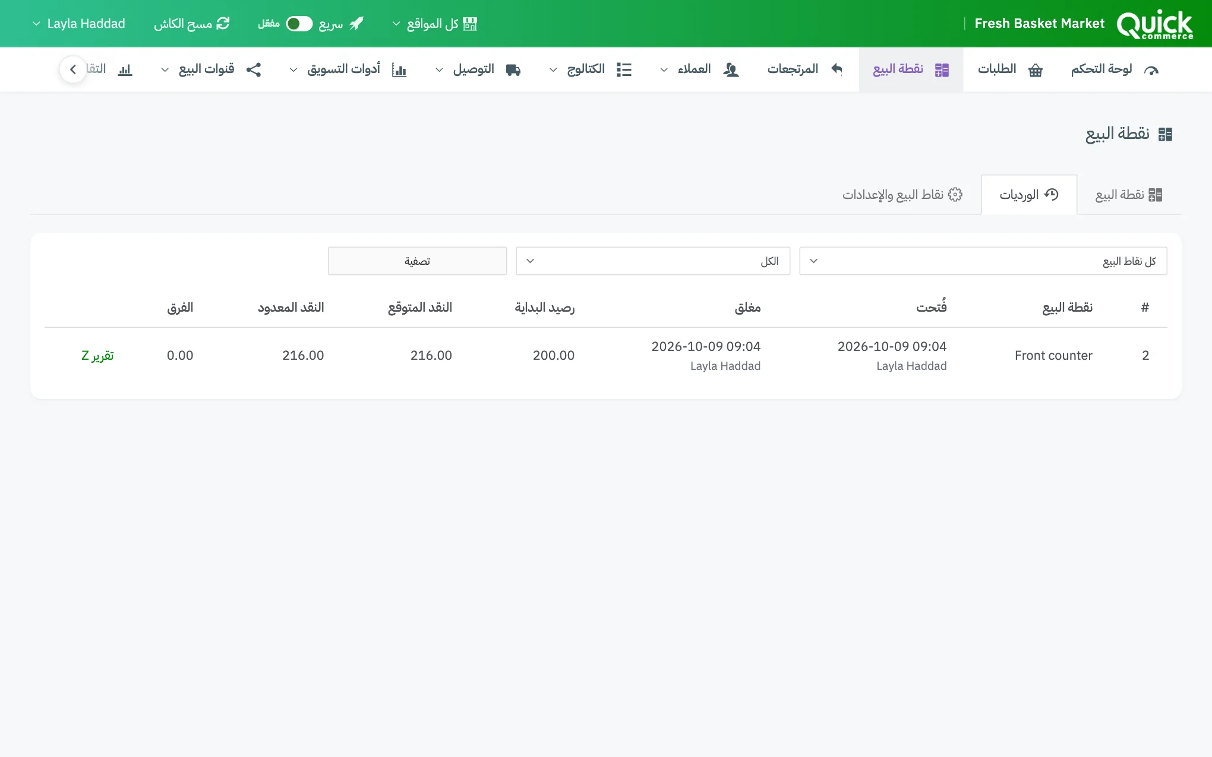This screenshot has width=1212, height=757.
Task: Click the shifts history clock icon
Action: pyautogui.click(x=1052, y=194)
